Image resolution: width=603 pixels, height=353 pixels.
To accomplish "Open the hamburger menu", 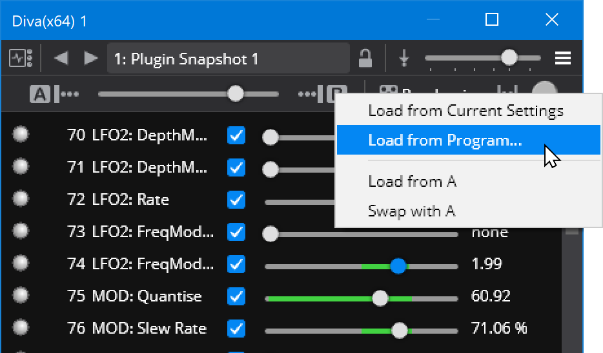I will tap(562, 59).
